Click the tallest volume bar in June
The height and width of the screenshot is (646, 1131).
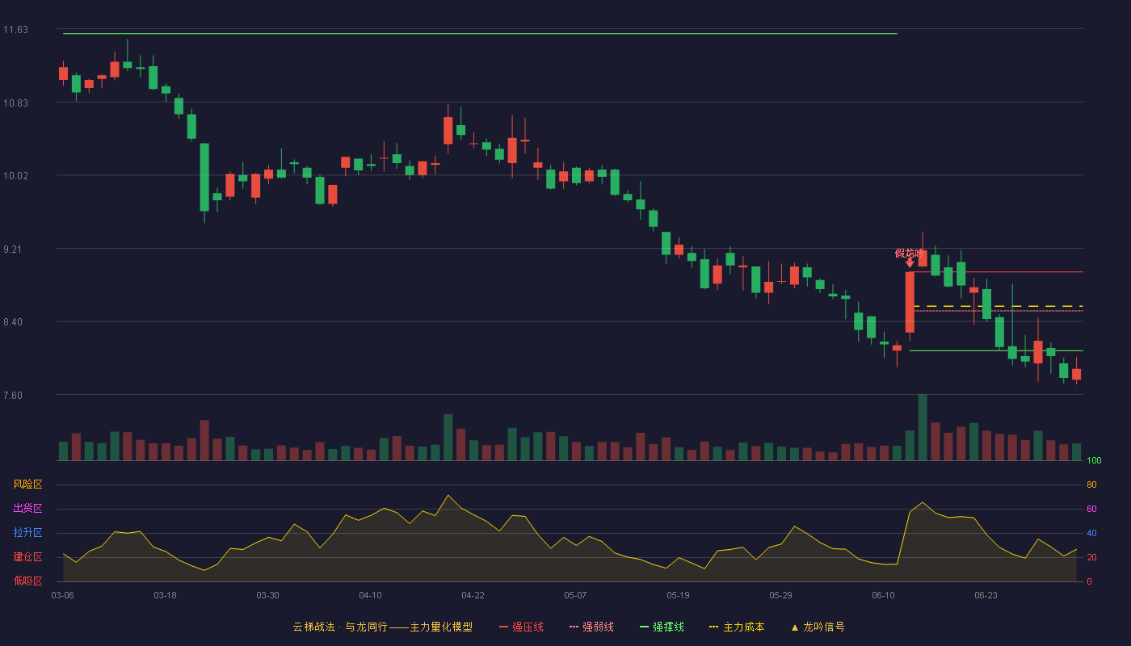click(923, 427)
